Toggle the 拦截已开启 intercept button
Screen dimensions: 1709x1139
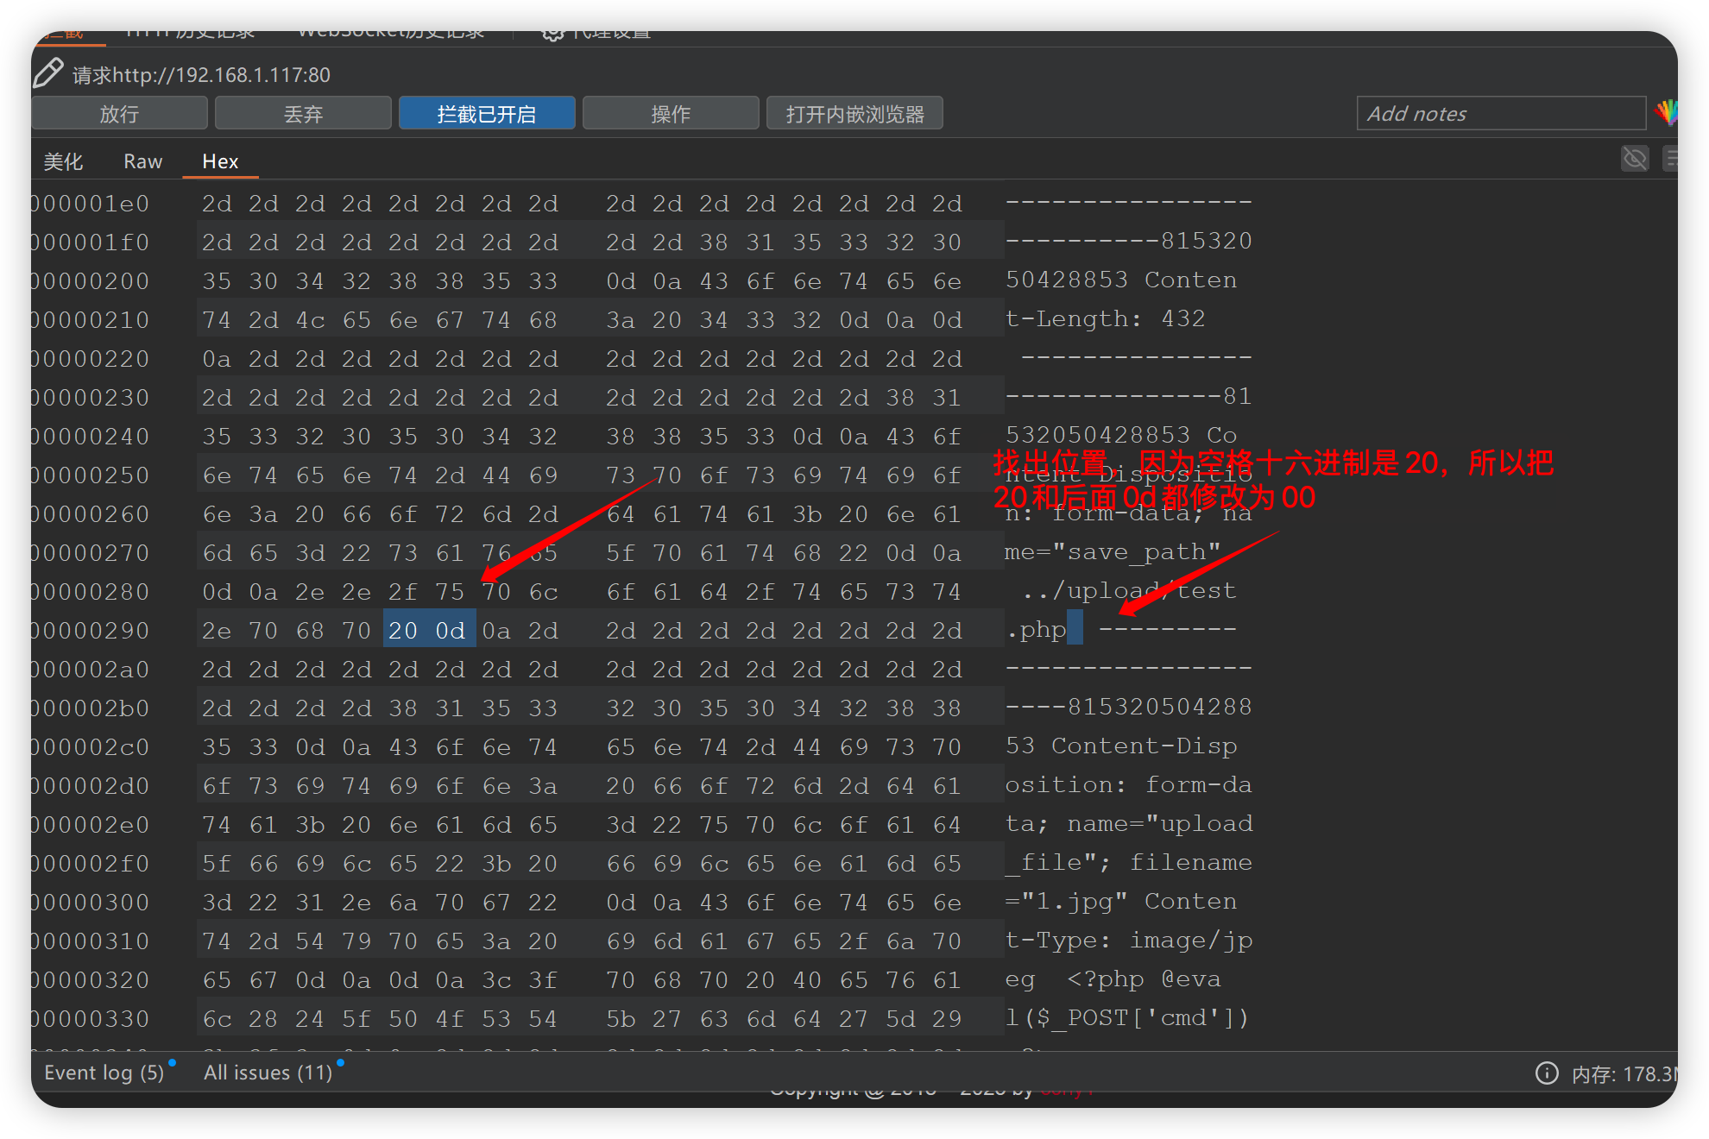(x=487, y=113)
